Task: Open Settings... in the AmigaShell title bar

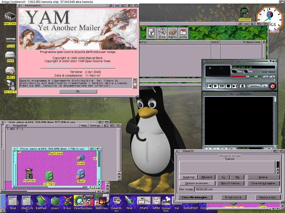Action: click(x=96, y=126)
